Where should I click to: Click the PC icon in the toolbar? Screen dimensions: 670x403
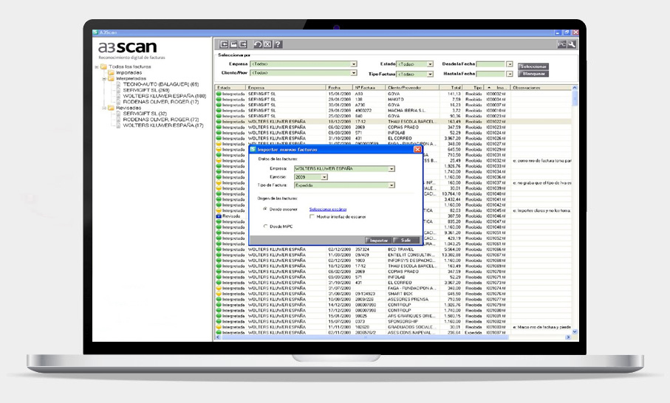(561, 44)
